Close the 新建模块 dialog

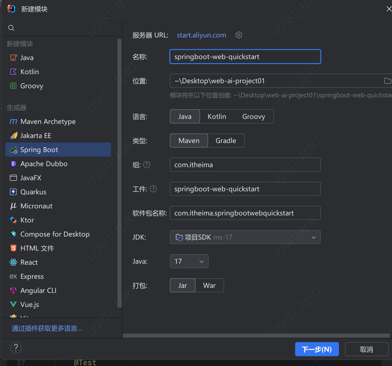[389, 9]
